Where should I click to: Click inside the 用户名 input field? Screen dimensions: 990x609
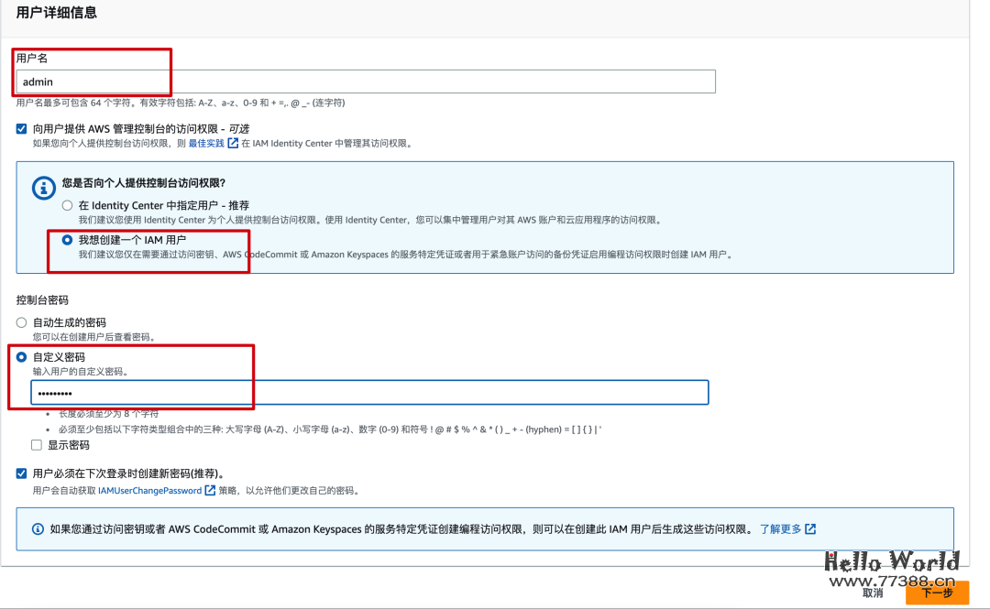tap(183, 81)
